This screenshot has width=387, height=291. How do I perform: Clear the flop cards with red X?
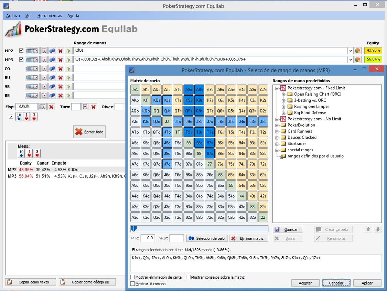click(51, 107)
